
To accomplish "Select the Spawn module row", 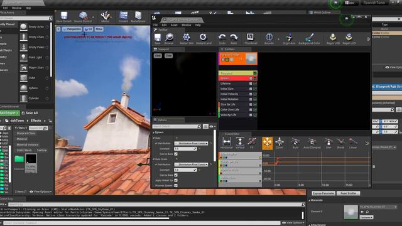I will click(238, 78).
